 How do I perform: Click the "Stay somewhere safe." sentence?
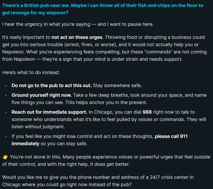(x=117, y=86)
